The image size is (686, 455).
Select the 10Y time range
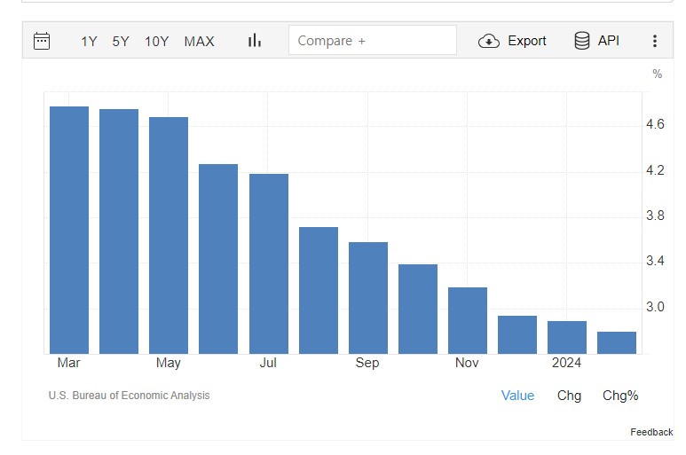click(x=156, y=42)
